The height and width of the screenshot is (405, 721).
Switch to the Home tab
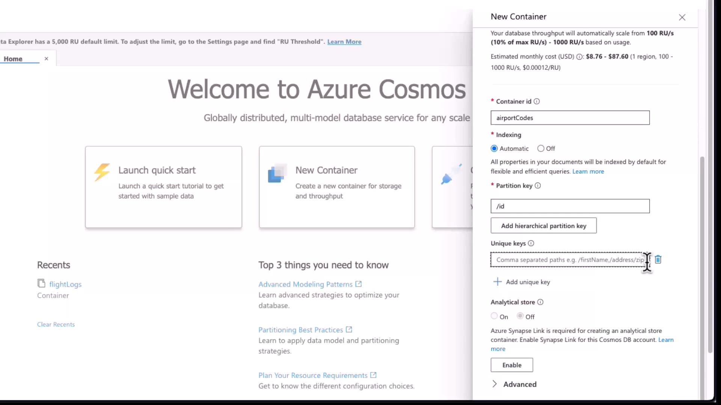click(x=13, y=59)
